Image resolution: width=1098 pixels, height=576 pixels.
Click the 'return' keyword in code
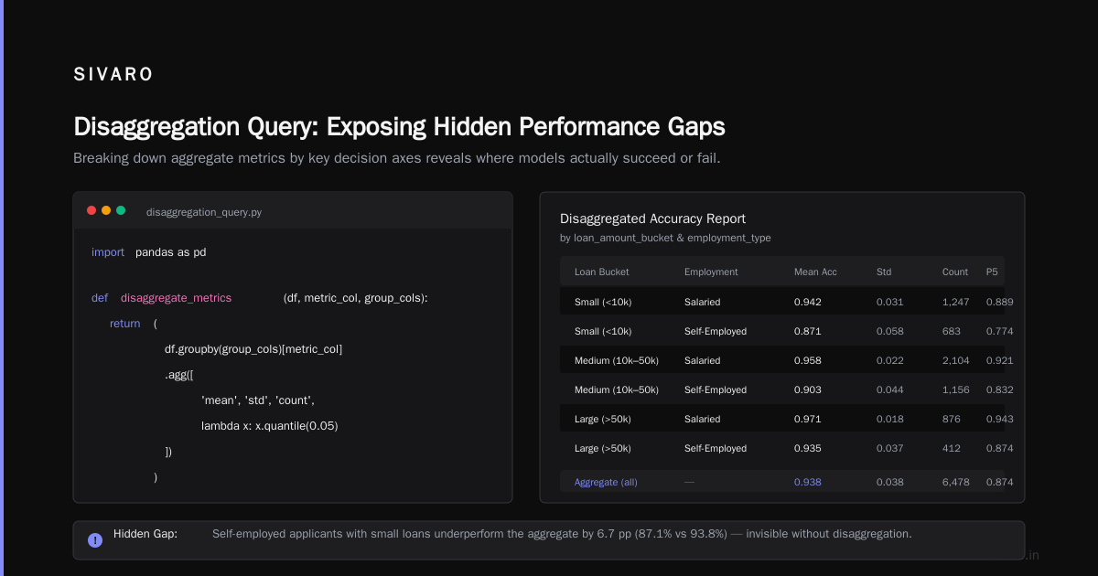pyautogui.click(x=125, y=324)
